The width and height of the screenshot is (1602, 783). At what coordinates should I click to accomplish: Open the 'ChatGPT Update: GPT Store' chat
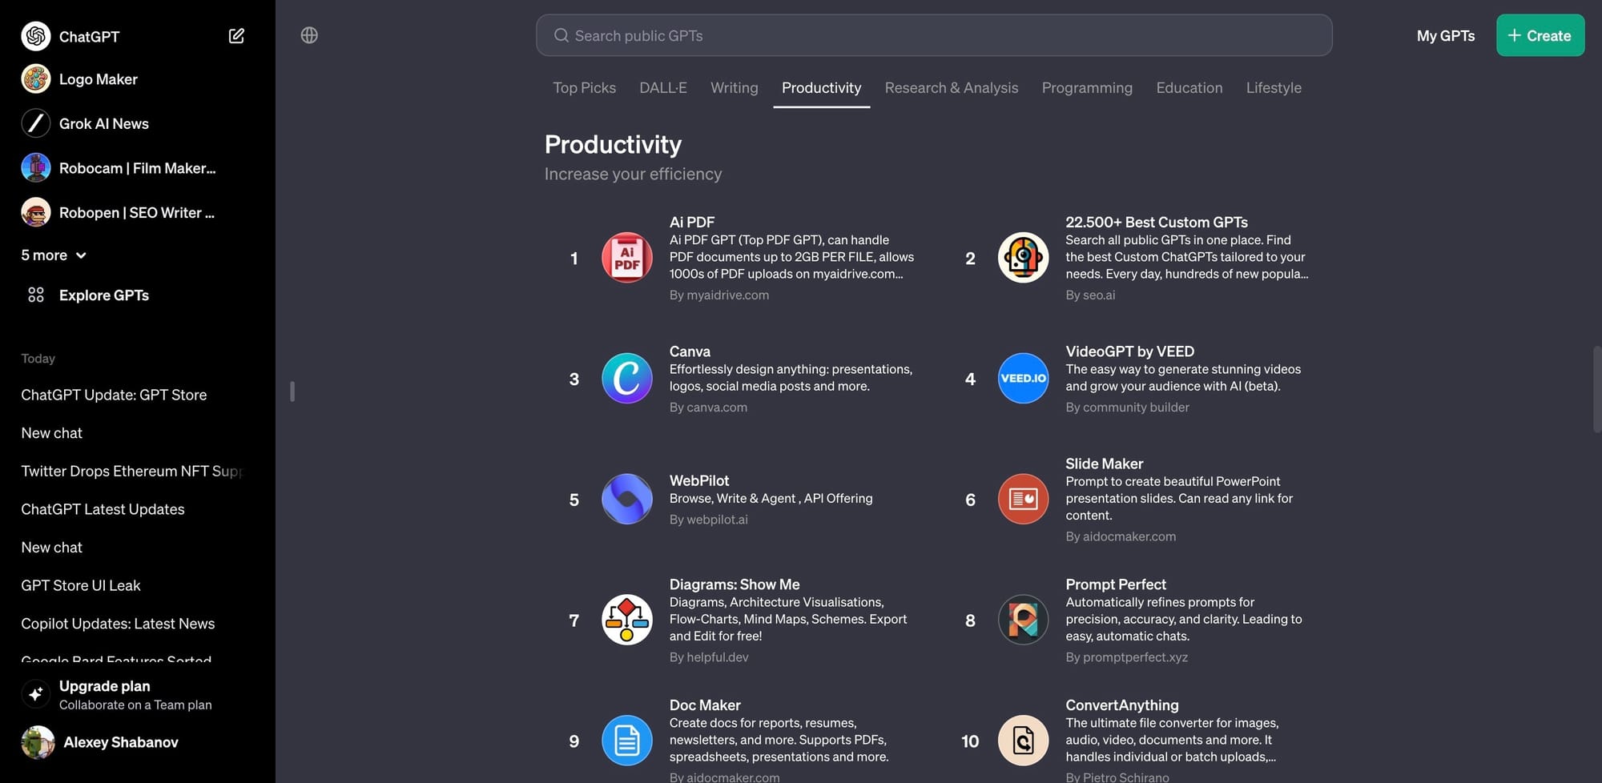pos(114,395)
